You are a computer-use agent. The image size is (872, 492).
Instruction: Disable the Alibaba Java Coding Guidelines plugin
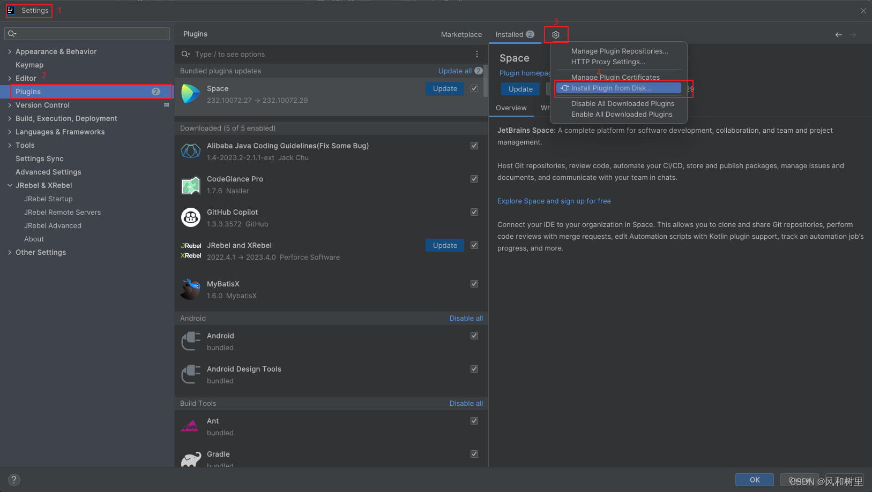tap(474, 146)
